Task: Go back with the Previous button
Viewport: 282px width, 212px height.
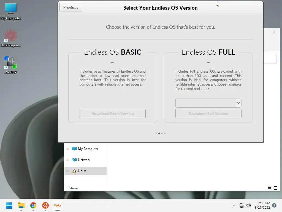Action: pos(71,7)
